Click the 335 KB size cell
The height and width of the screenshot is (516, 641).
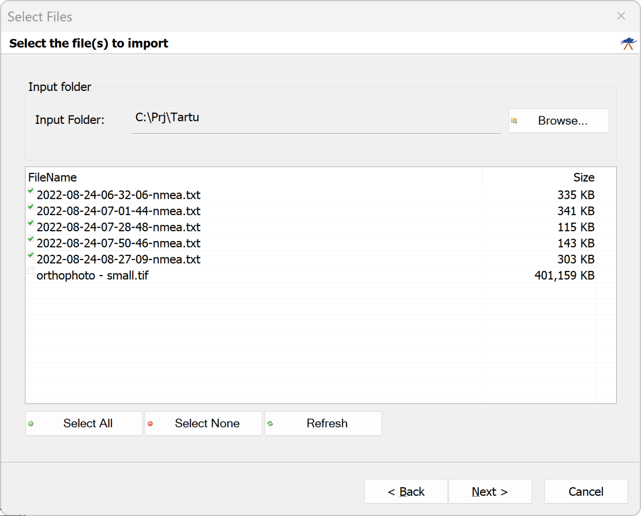point(576,195)
